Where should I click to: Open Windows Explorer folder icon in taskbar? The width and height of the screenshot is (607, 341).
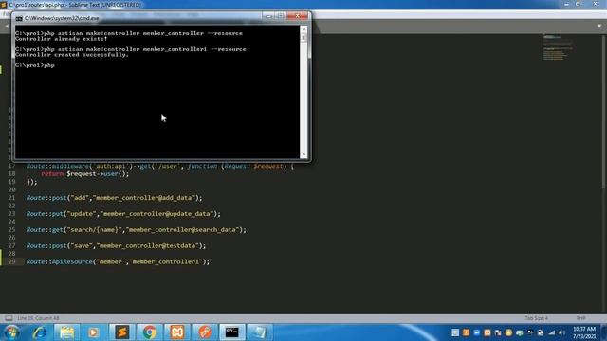click(66, 332)
